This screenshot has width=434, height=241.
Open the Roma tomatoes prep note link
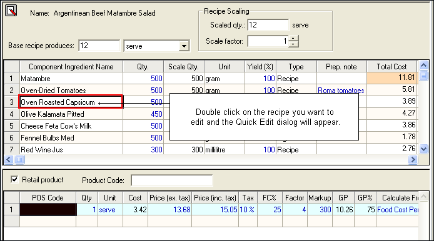(341, 91)
